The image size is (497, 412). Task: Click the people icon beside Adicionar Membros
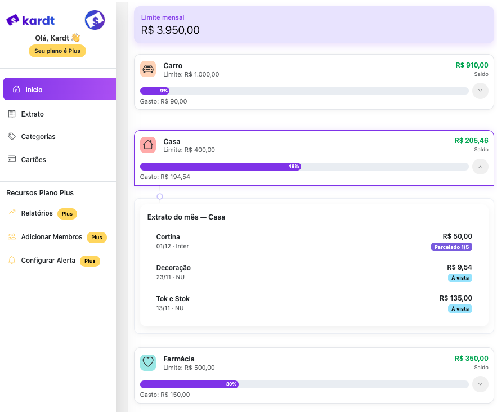[x=12, y=237]
